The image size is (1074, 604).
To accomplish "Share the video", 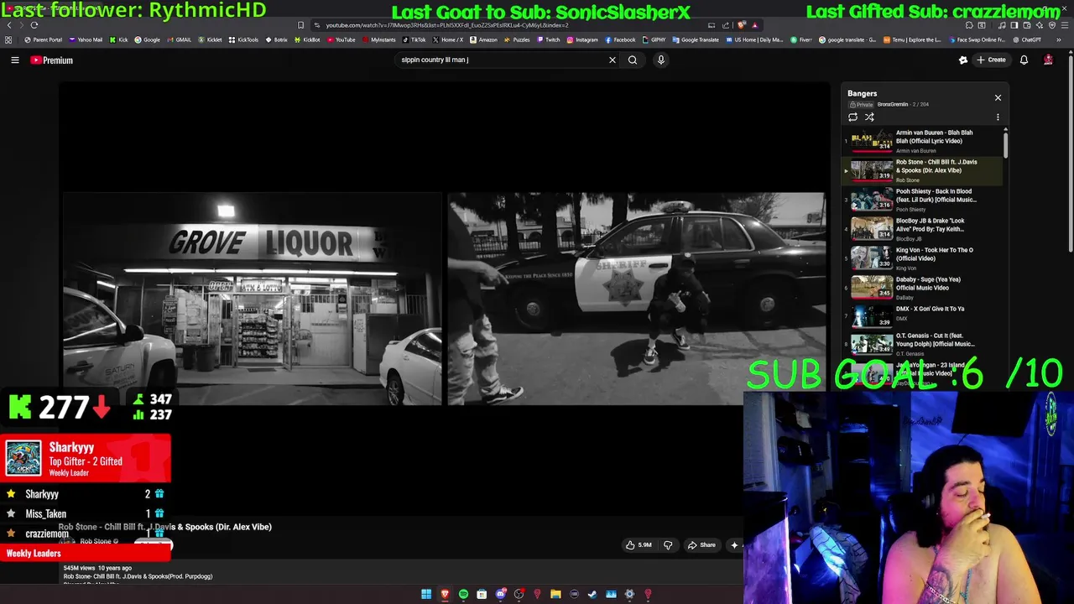I will point(701,545).
